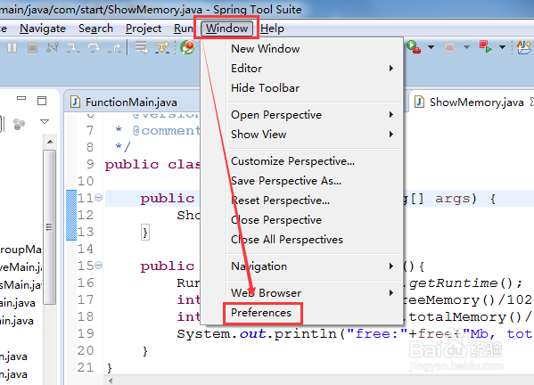Open the Navigate menu
Image resolution: width=534 pixels, height=385 pixels.
point(43,29)
